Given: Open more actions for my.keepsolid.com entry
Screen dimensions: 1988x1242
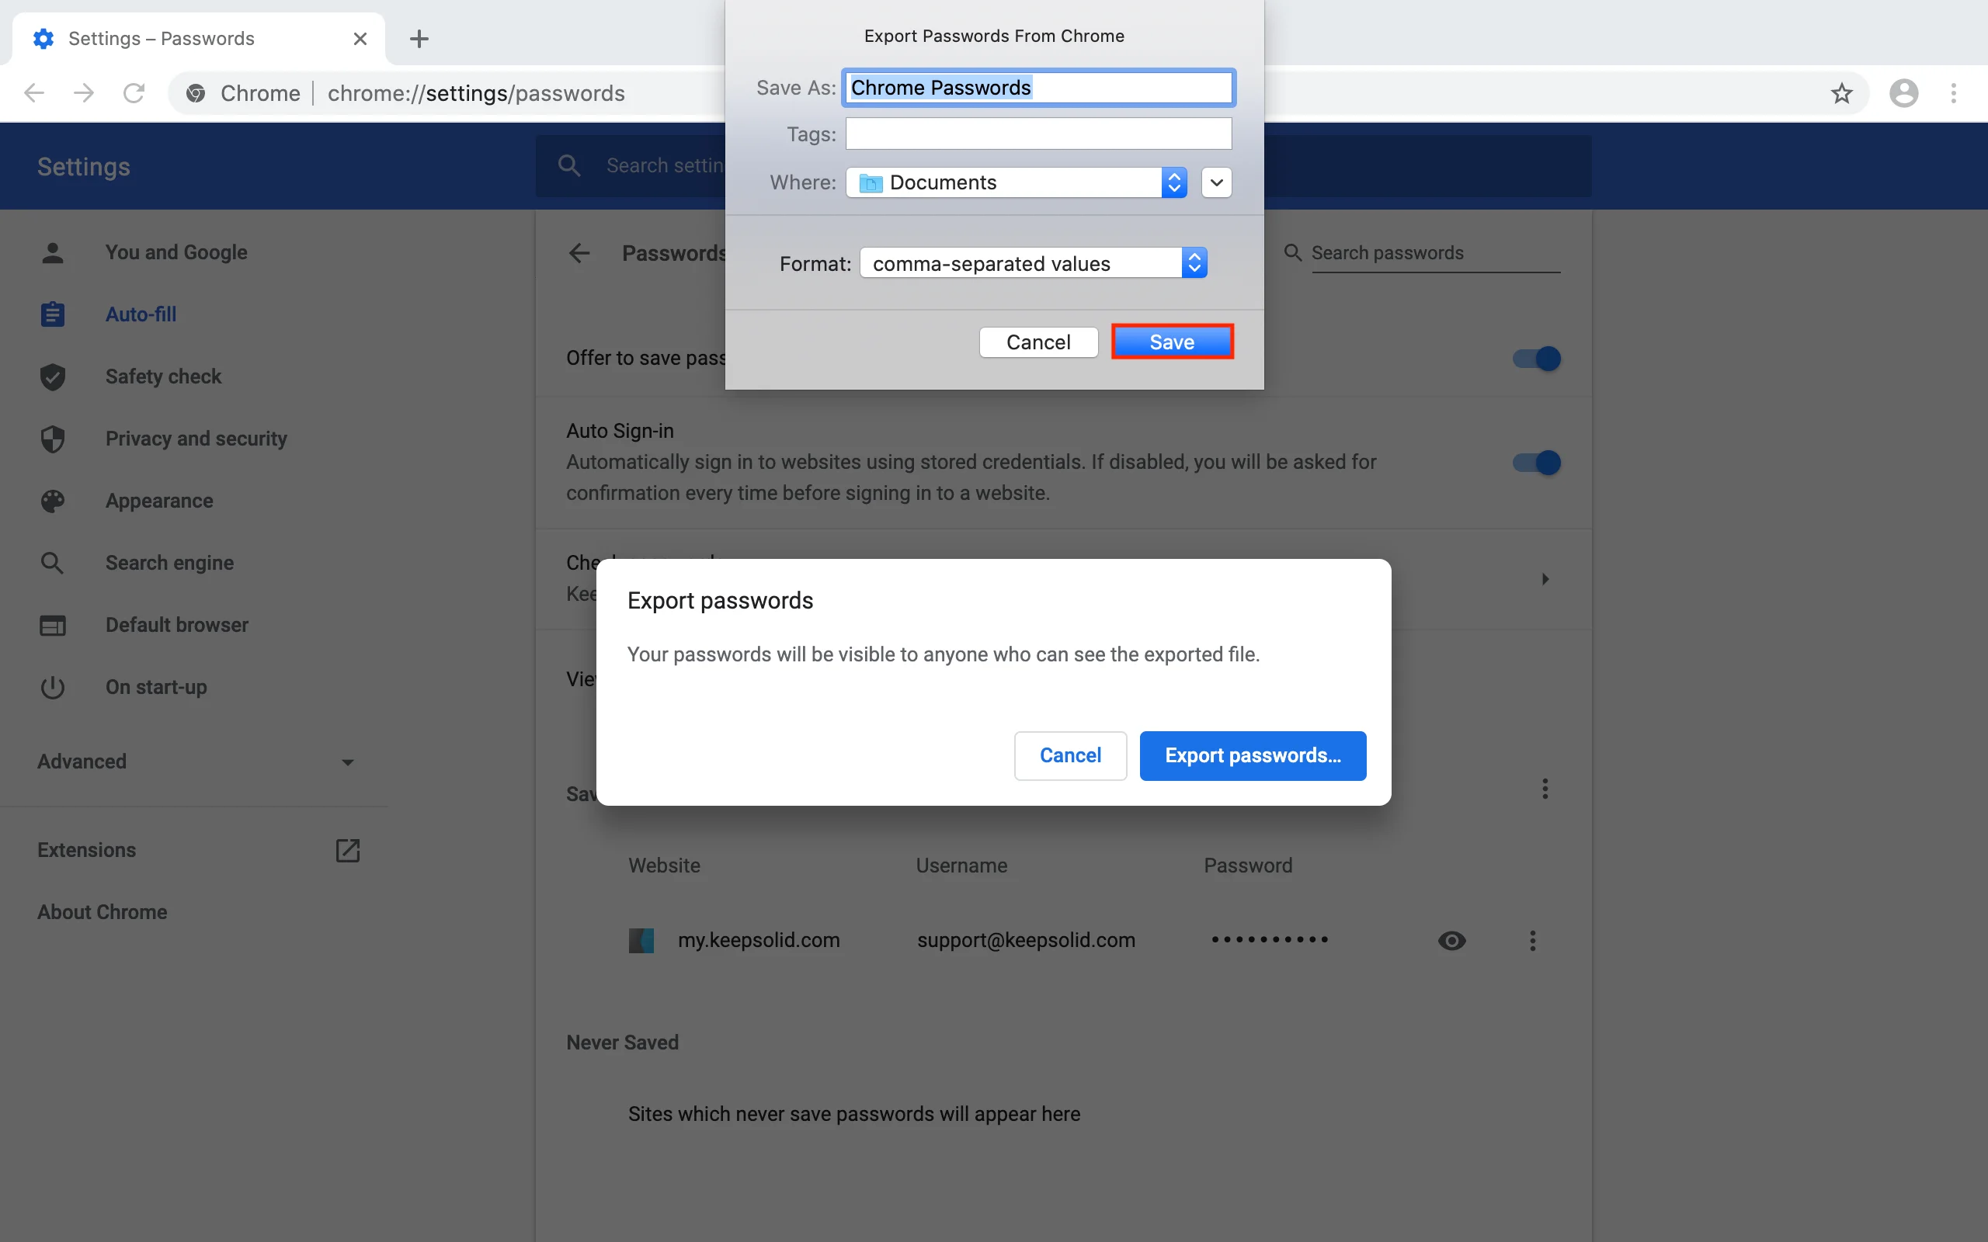Looking at the screenshot, I should point(1532,941).
